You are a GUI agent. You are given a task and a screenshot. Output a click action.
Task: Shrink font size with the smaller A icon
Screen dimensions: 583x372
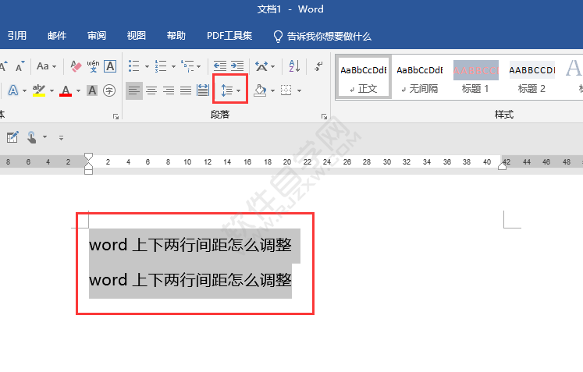pyautogui.click(x=20, y=66)
